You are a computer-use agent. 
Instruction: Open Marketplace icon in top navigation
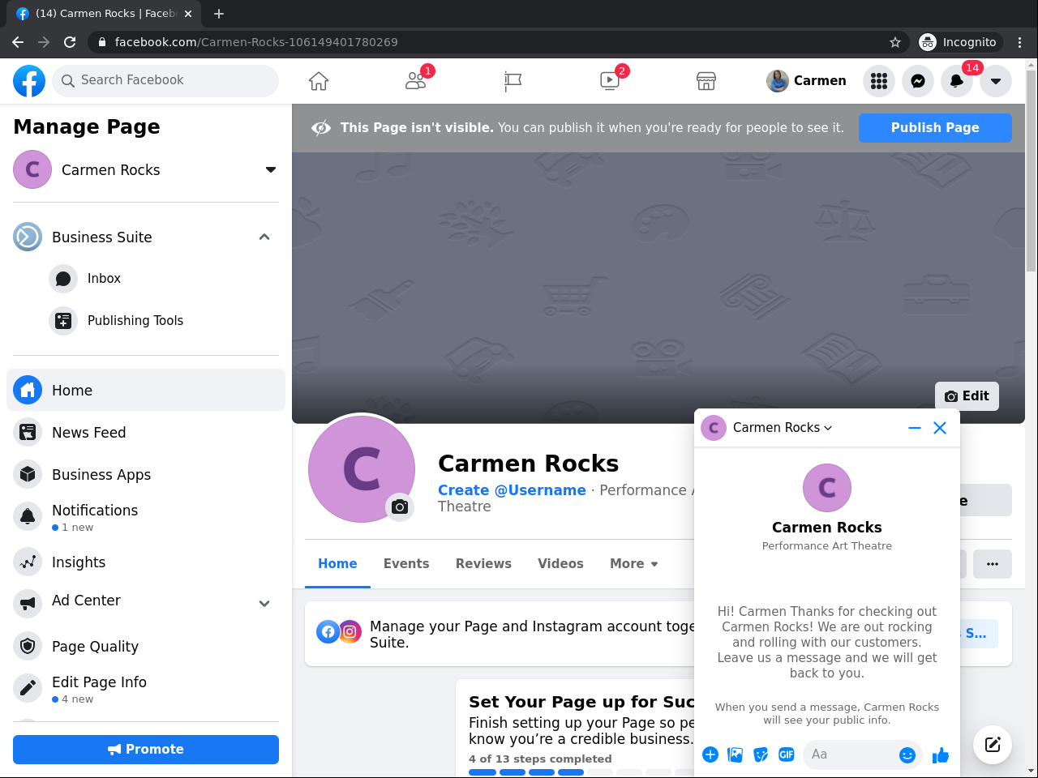706,81
